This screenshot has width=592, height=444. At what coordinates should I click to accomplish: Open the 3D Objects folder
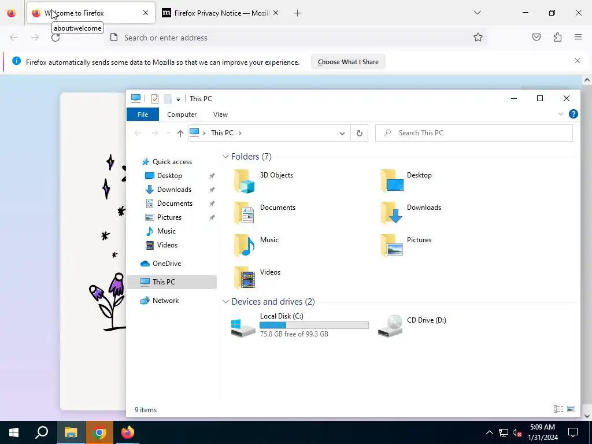pos(264,180)
